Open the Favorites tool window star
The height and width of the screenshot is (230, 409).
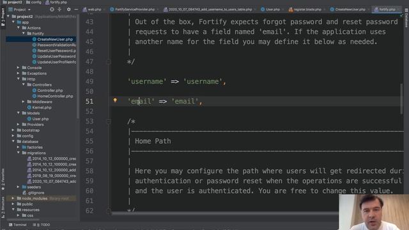click(x=3, y=188)
